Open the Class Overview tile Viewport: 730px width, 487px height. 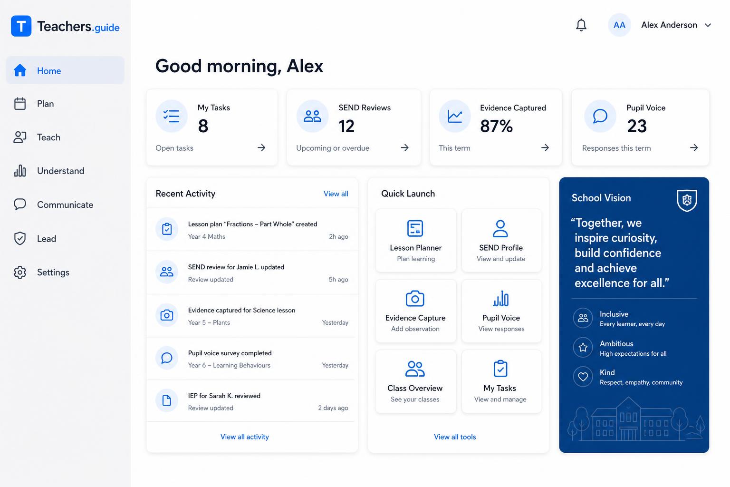(x=416, y=381)
